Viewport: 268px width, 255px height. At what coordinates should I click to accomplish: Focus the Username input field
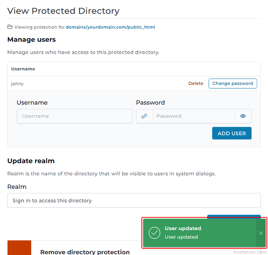point(74,116)
